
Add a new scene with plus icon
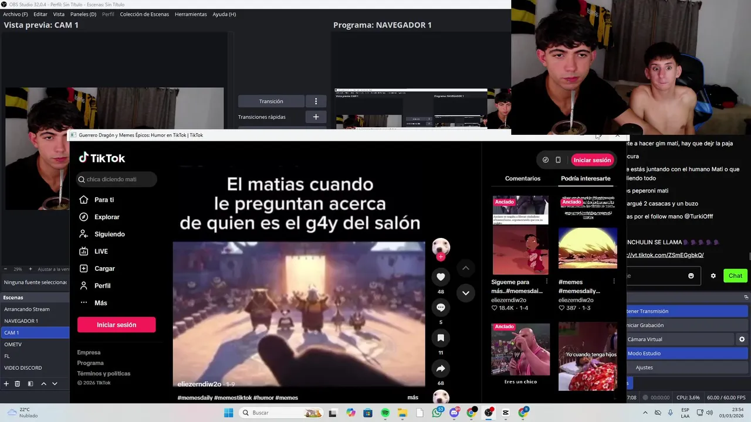(6, 384)
